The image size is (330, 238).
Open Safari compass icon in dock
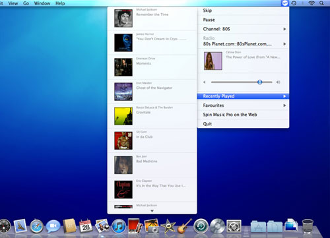coord(36,226)
